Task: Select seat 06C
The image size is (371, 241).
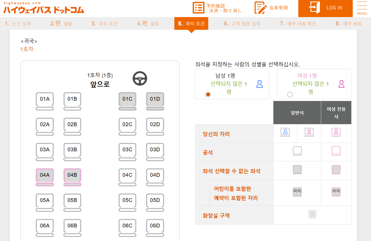Action: coord(127,228)
